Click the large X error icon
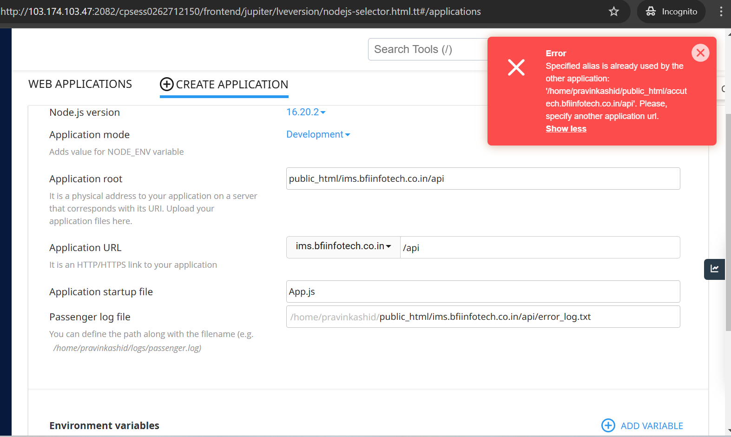 pyautogui.click(x=516, y=68)
